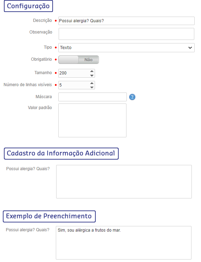Click the empty Cadastro da Informação Adicional textarea
Viewport: 201px width, 262px height.
[x=124, y=181]
